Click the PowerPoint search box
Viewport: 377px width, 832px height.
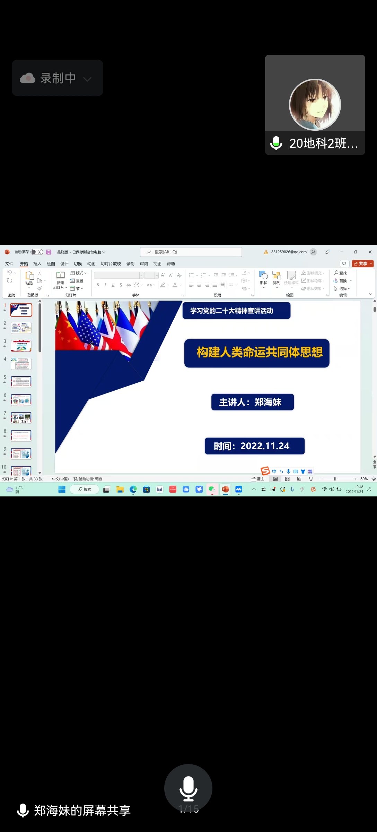click(191, 252)
